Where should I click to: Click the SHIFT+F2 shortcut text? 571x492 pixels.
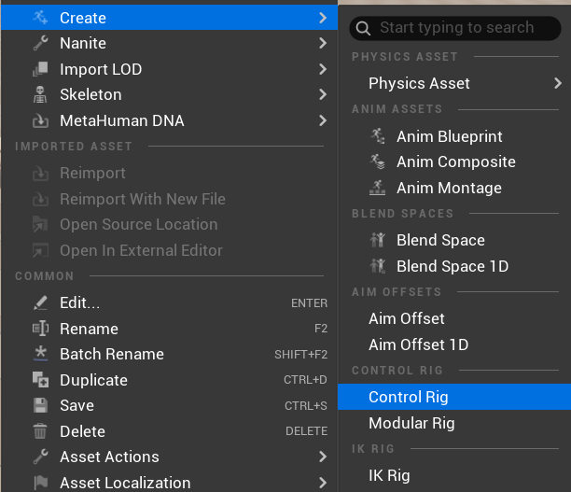click(x=300, y=354)
